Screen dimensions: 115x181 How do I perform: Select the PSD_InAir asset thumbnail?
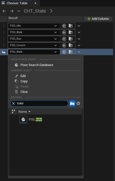[x=23, y=119]
